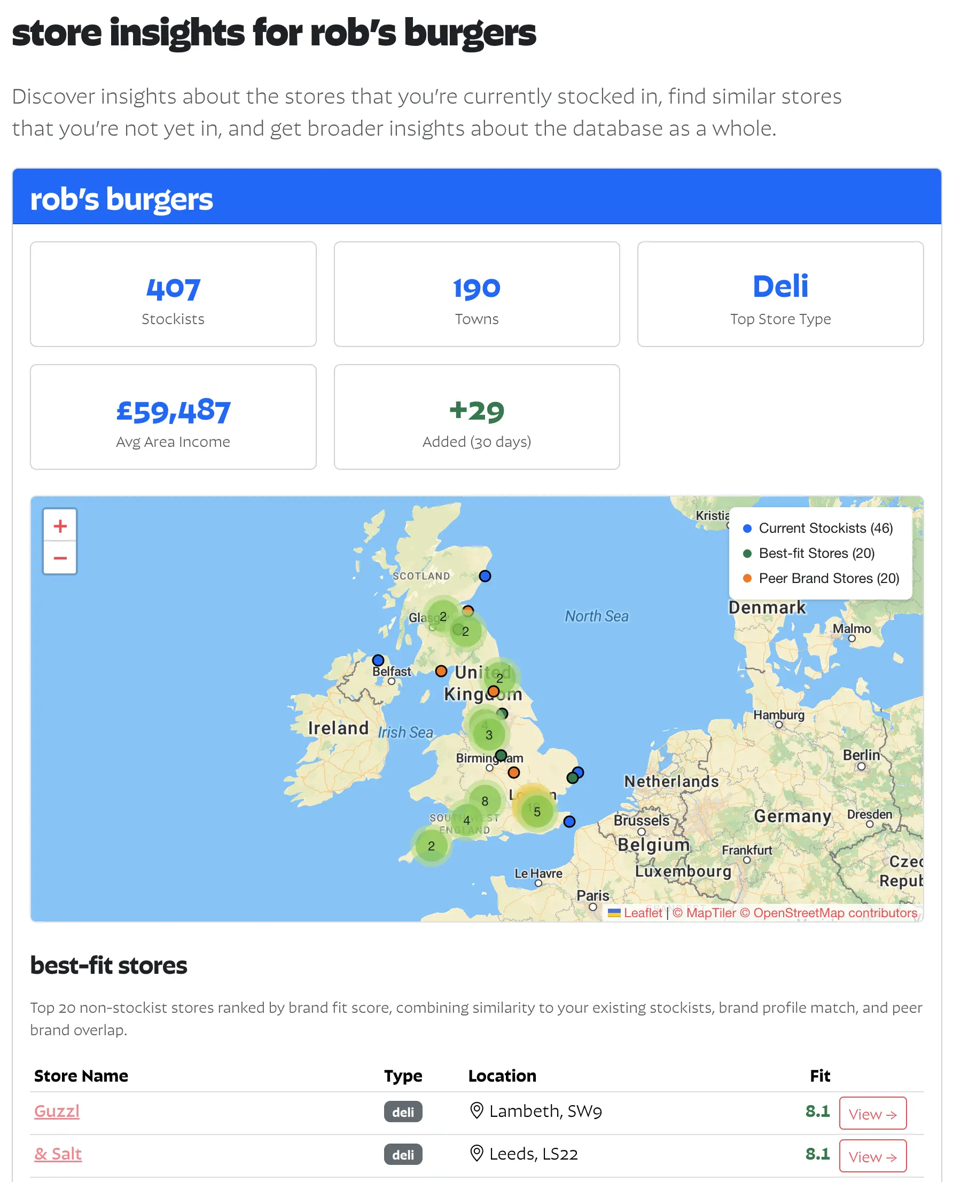Click the deli type badge for & Salt
The image size is (953, 1182).
(402, 1155)
